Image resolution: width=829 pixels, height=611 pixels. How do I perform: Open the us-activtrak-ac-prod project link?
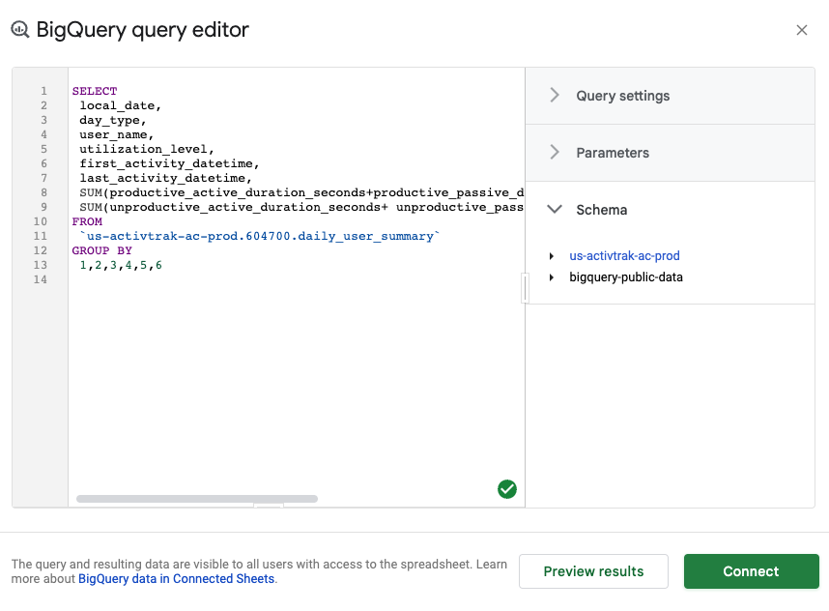pyautogui.click(x=624, y=255)
